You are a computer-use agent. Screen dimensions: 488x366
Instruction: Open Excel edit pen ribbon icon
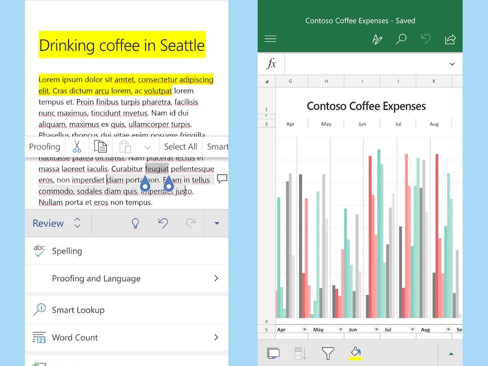tap(377, 39)
